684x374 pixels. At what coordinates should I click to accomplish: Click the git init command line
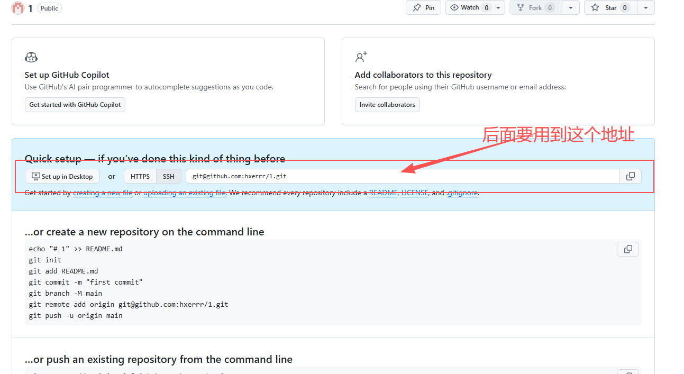click(45, 260)
